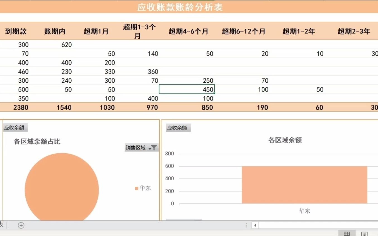Select the Page Layout view icon in the status bar
Viewport: 378px width, 236px height.
pyautogui.click(x=364, y=234)
